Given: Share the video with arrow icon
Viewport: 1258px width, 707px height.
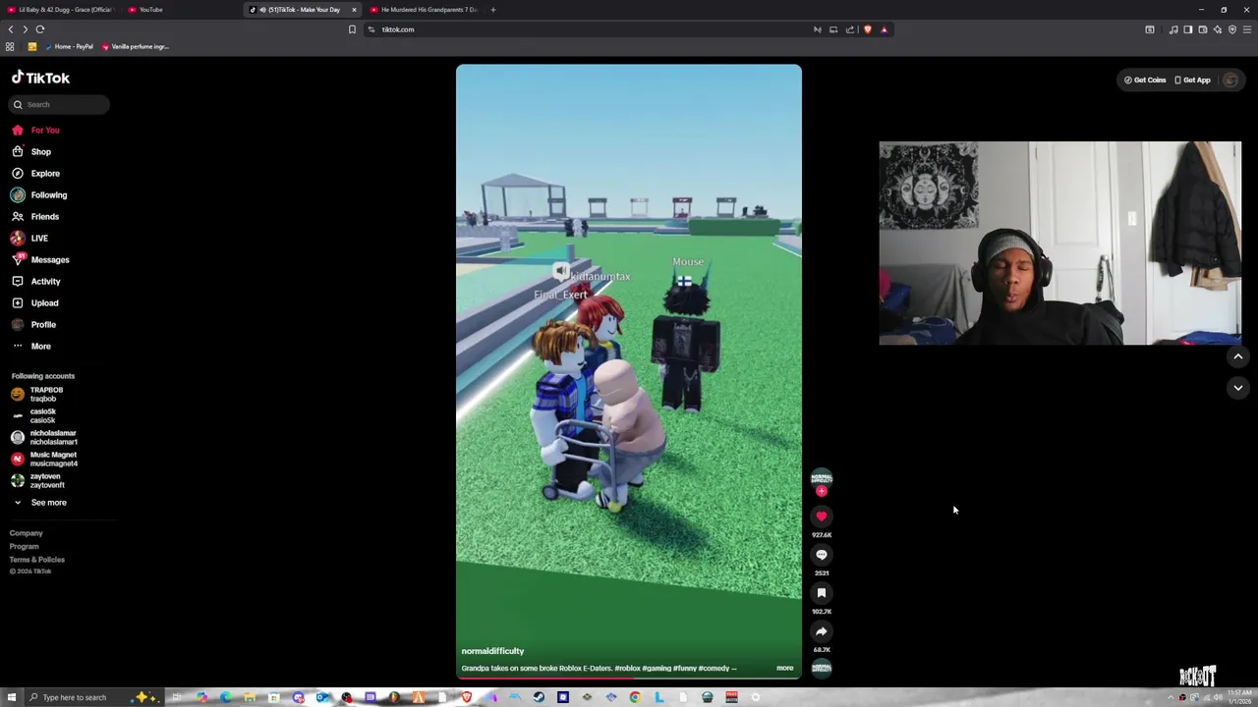Looking at the screenshot, I should click(822, 630).
